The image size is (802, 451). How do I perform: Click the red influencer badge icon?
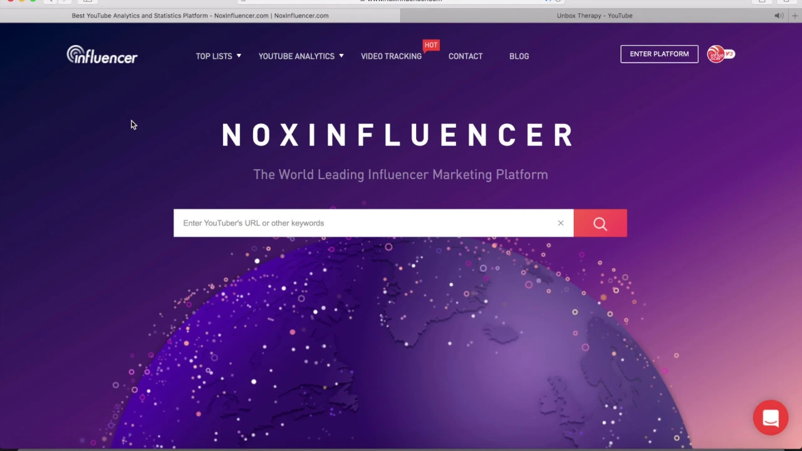(721, 54)
